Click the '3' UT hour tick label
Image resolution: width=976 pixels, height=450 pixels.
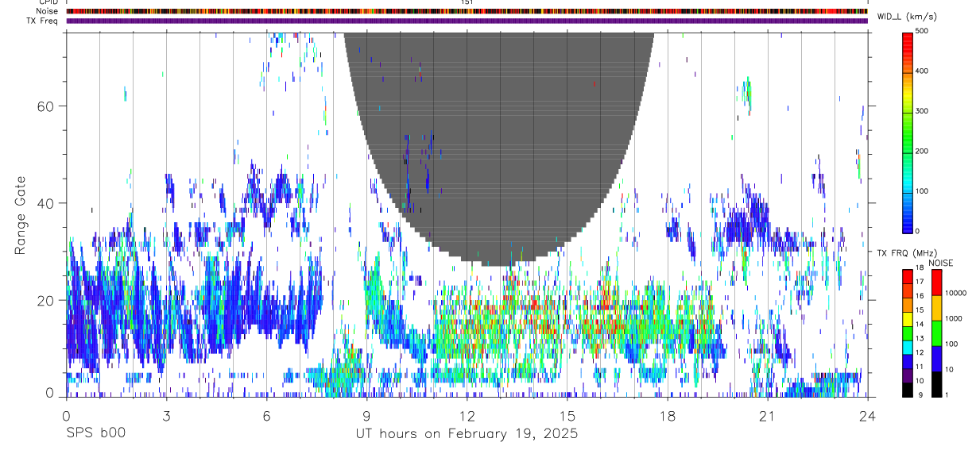click(166, 416)
